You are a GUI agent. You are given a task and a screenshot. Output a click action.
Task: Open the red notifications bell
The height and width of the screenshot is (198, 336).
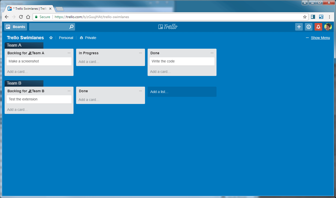point(318,27)
